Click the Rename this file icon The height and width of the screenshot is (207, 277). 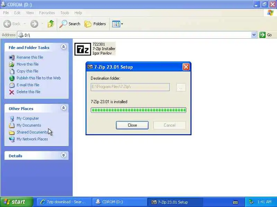(12, 58)
